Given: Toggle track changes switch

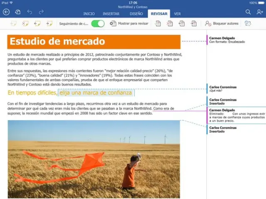Looking at the screenshot, I should (98, 24).
